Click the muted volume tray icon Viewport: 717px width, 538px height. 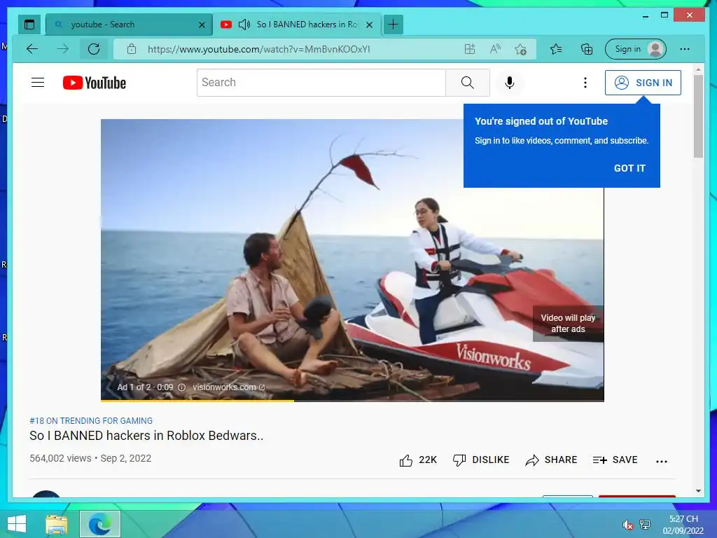(627, 525)
